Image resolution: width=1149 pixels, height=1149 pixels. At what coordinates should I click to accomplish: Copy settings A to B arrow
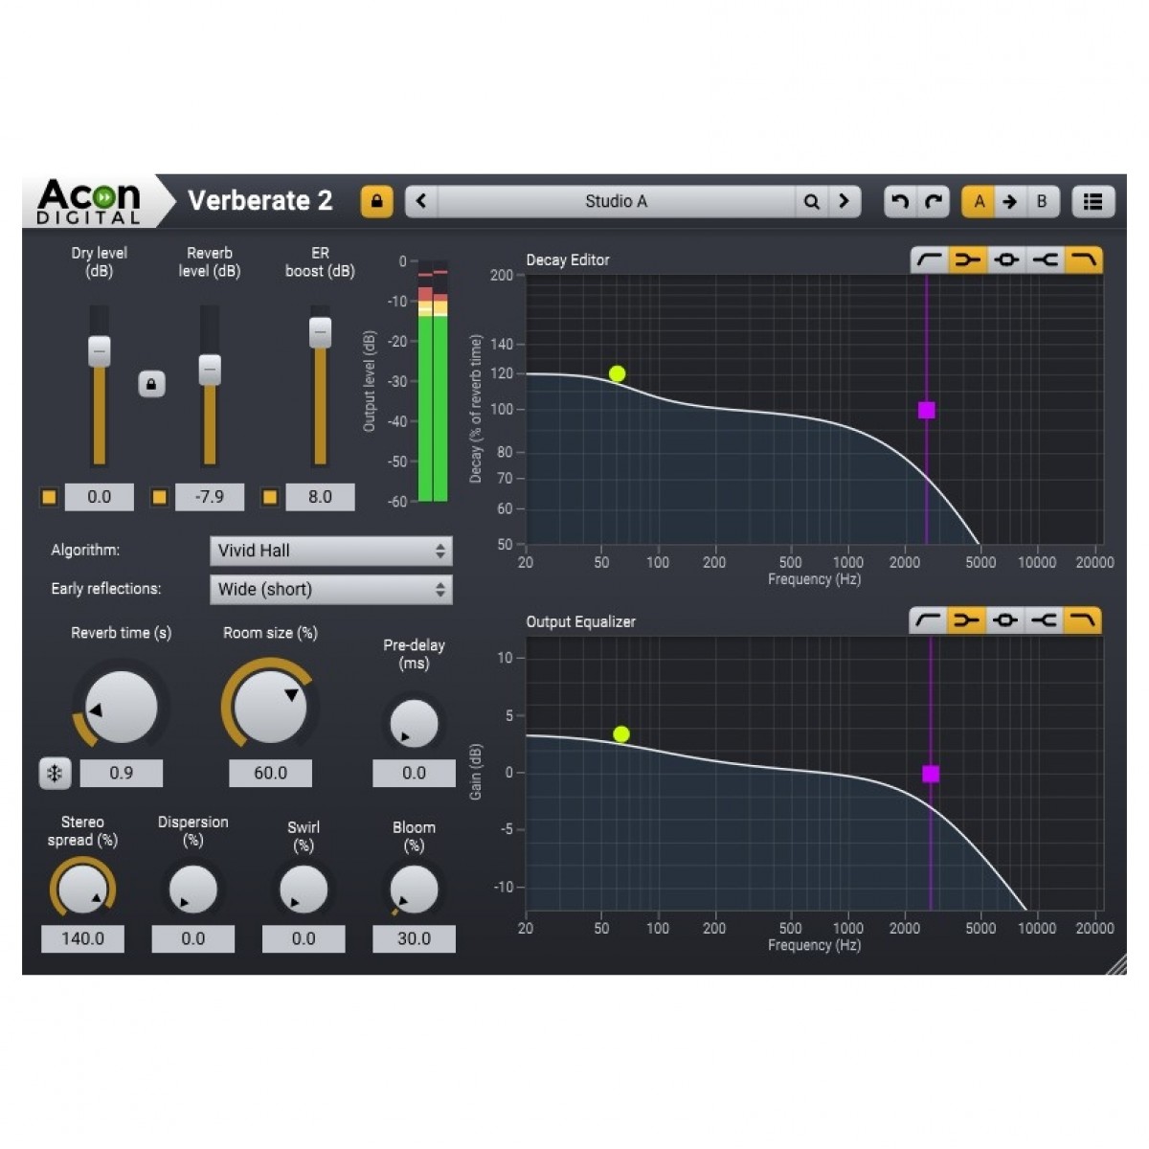1009,202
